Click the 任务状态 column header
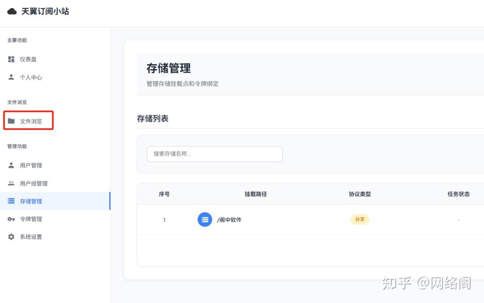 click(x=458, y=194)
